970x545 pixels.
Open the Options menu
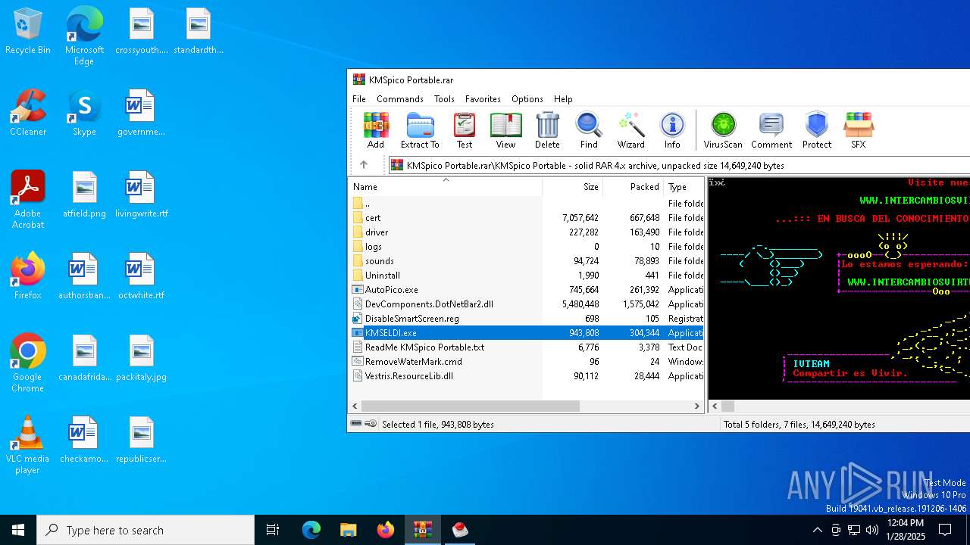click(x=527, y=99)
